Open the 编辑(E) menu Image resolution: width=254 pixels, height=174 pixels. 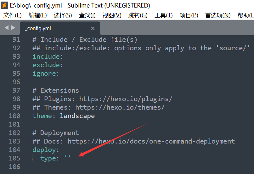tap(37, 15)
